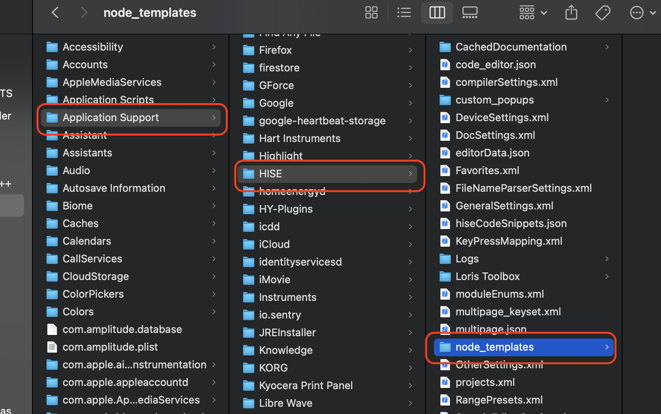Screen dimensions: 661x414
Task: Select the JREInstaller folder
Action: [327, 333]
